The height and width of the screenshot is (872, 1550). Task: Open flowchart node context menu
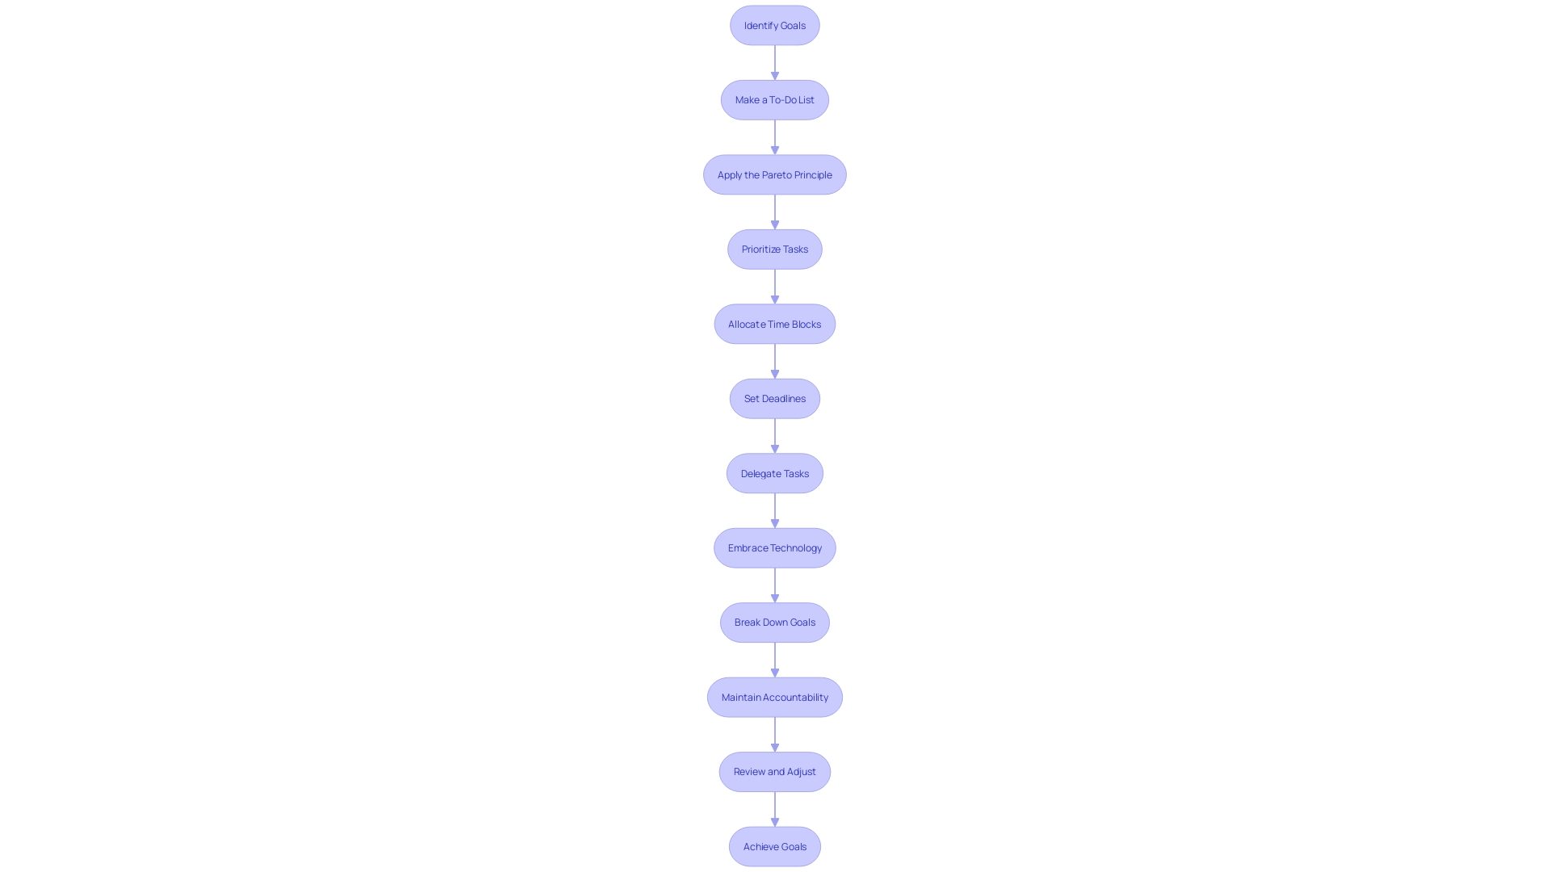pos(774,24)
